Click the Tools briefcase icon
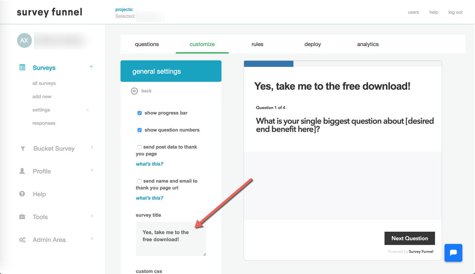 pyautogui.click(x=22, y=217)
